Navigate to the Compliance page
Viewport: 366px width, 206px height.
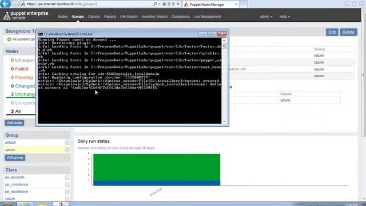pyautogui.click(x=181, y=17)
